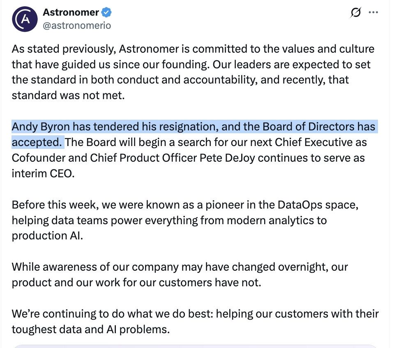Click the Astronomer profile avatar
Image resolution: width=401 pixels, height=348 pixels.
[25, 19]
